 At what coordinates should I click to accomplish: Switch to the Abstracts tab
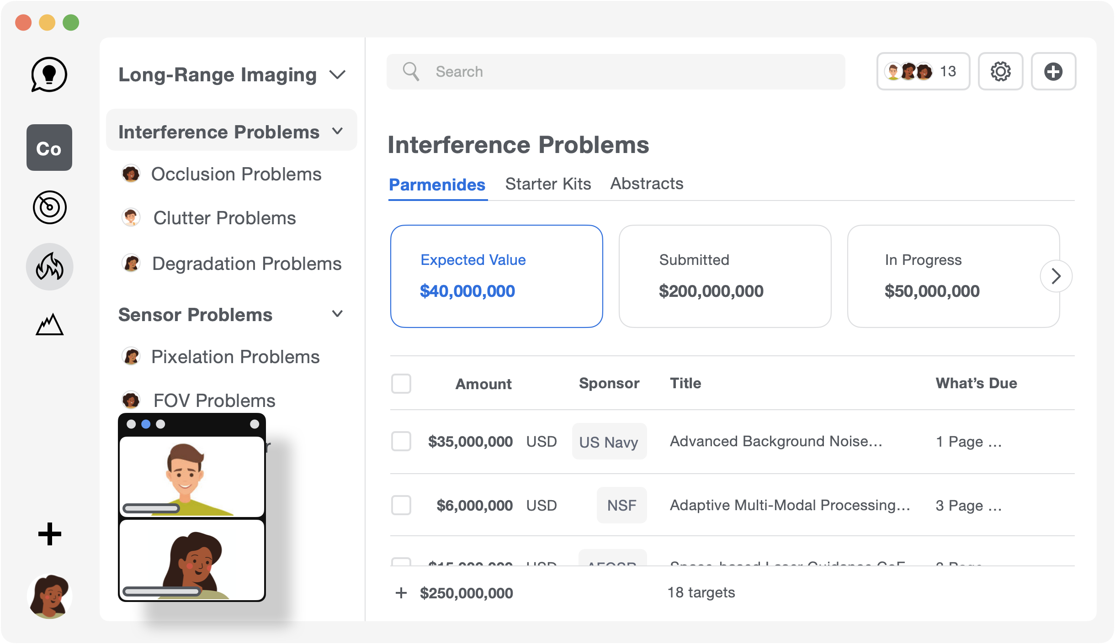click(647, 184)
